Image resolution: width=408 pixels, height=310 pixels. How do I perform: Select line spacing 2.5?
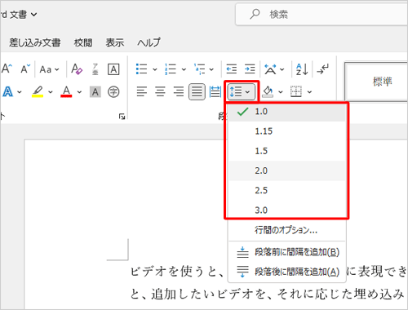[287, 190]
